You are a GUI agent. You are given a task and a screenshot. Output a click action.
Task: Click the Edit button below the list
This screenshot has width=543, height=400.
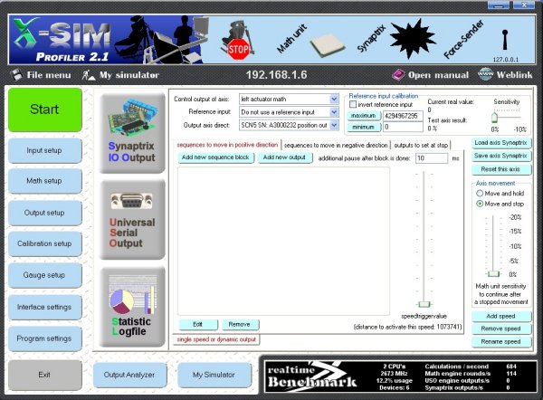[x=197, y=325]
